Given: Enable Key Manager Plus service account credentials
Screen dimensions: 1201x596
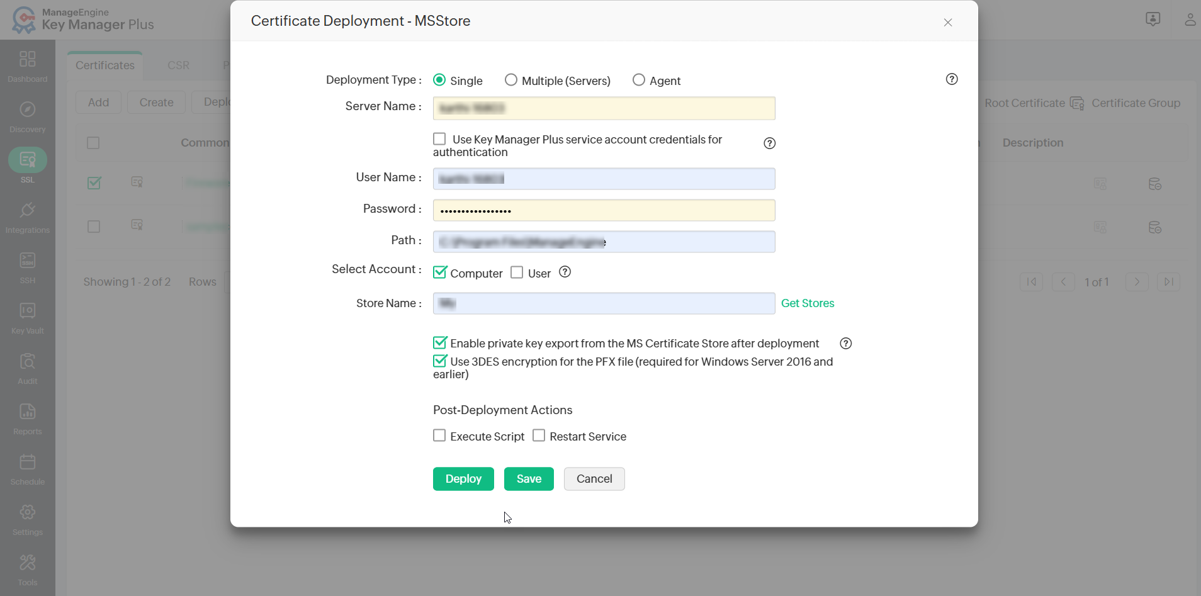Looking at the screenshot, I should click(439, 139).
